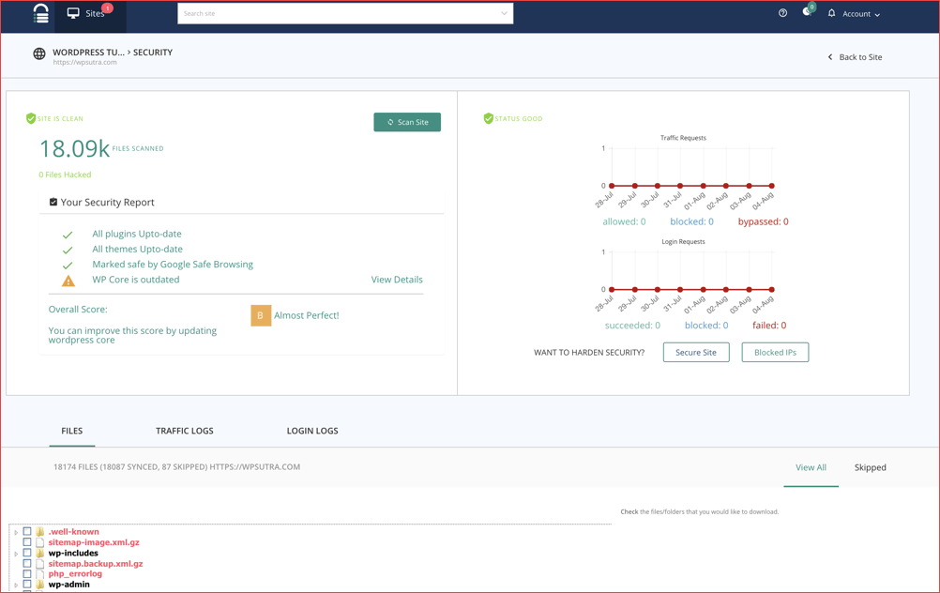Switch to the Files tab
Screen dimensions: 940x593
[x=72, y=431]
